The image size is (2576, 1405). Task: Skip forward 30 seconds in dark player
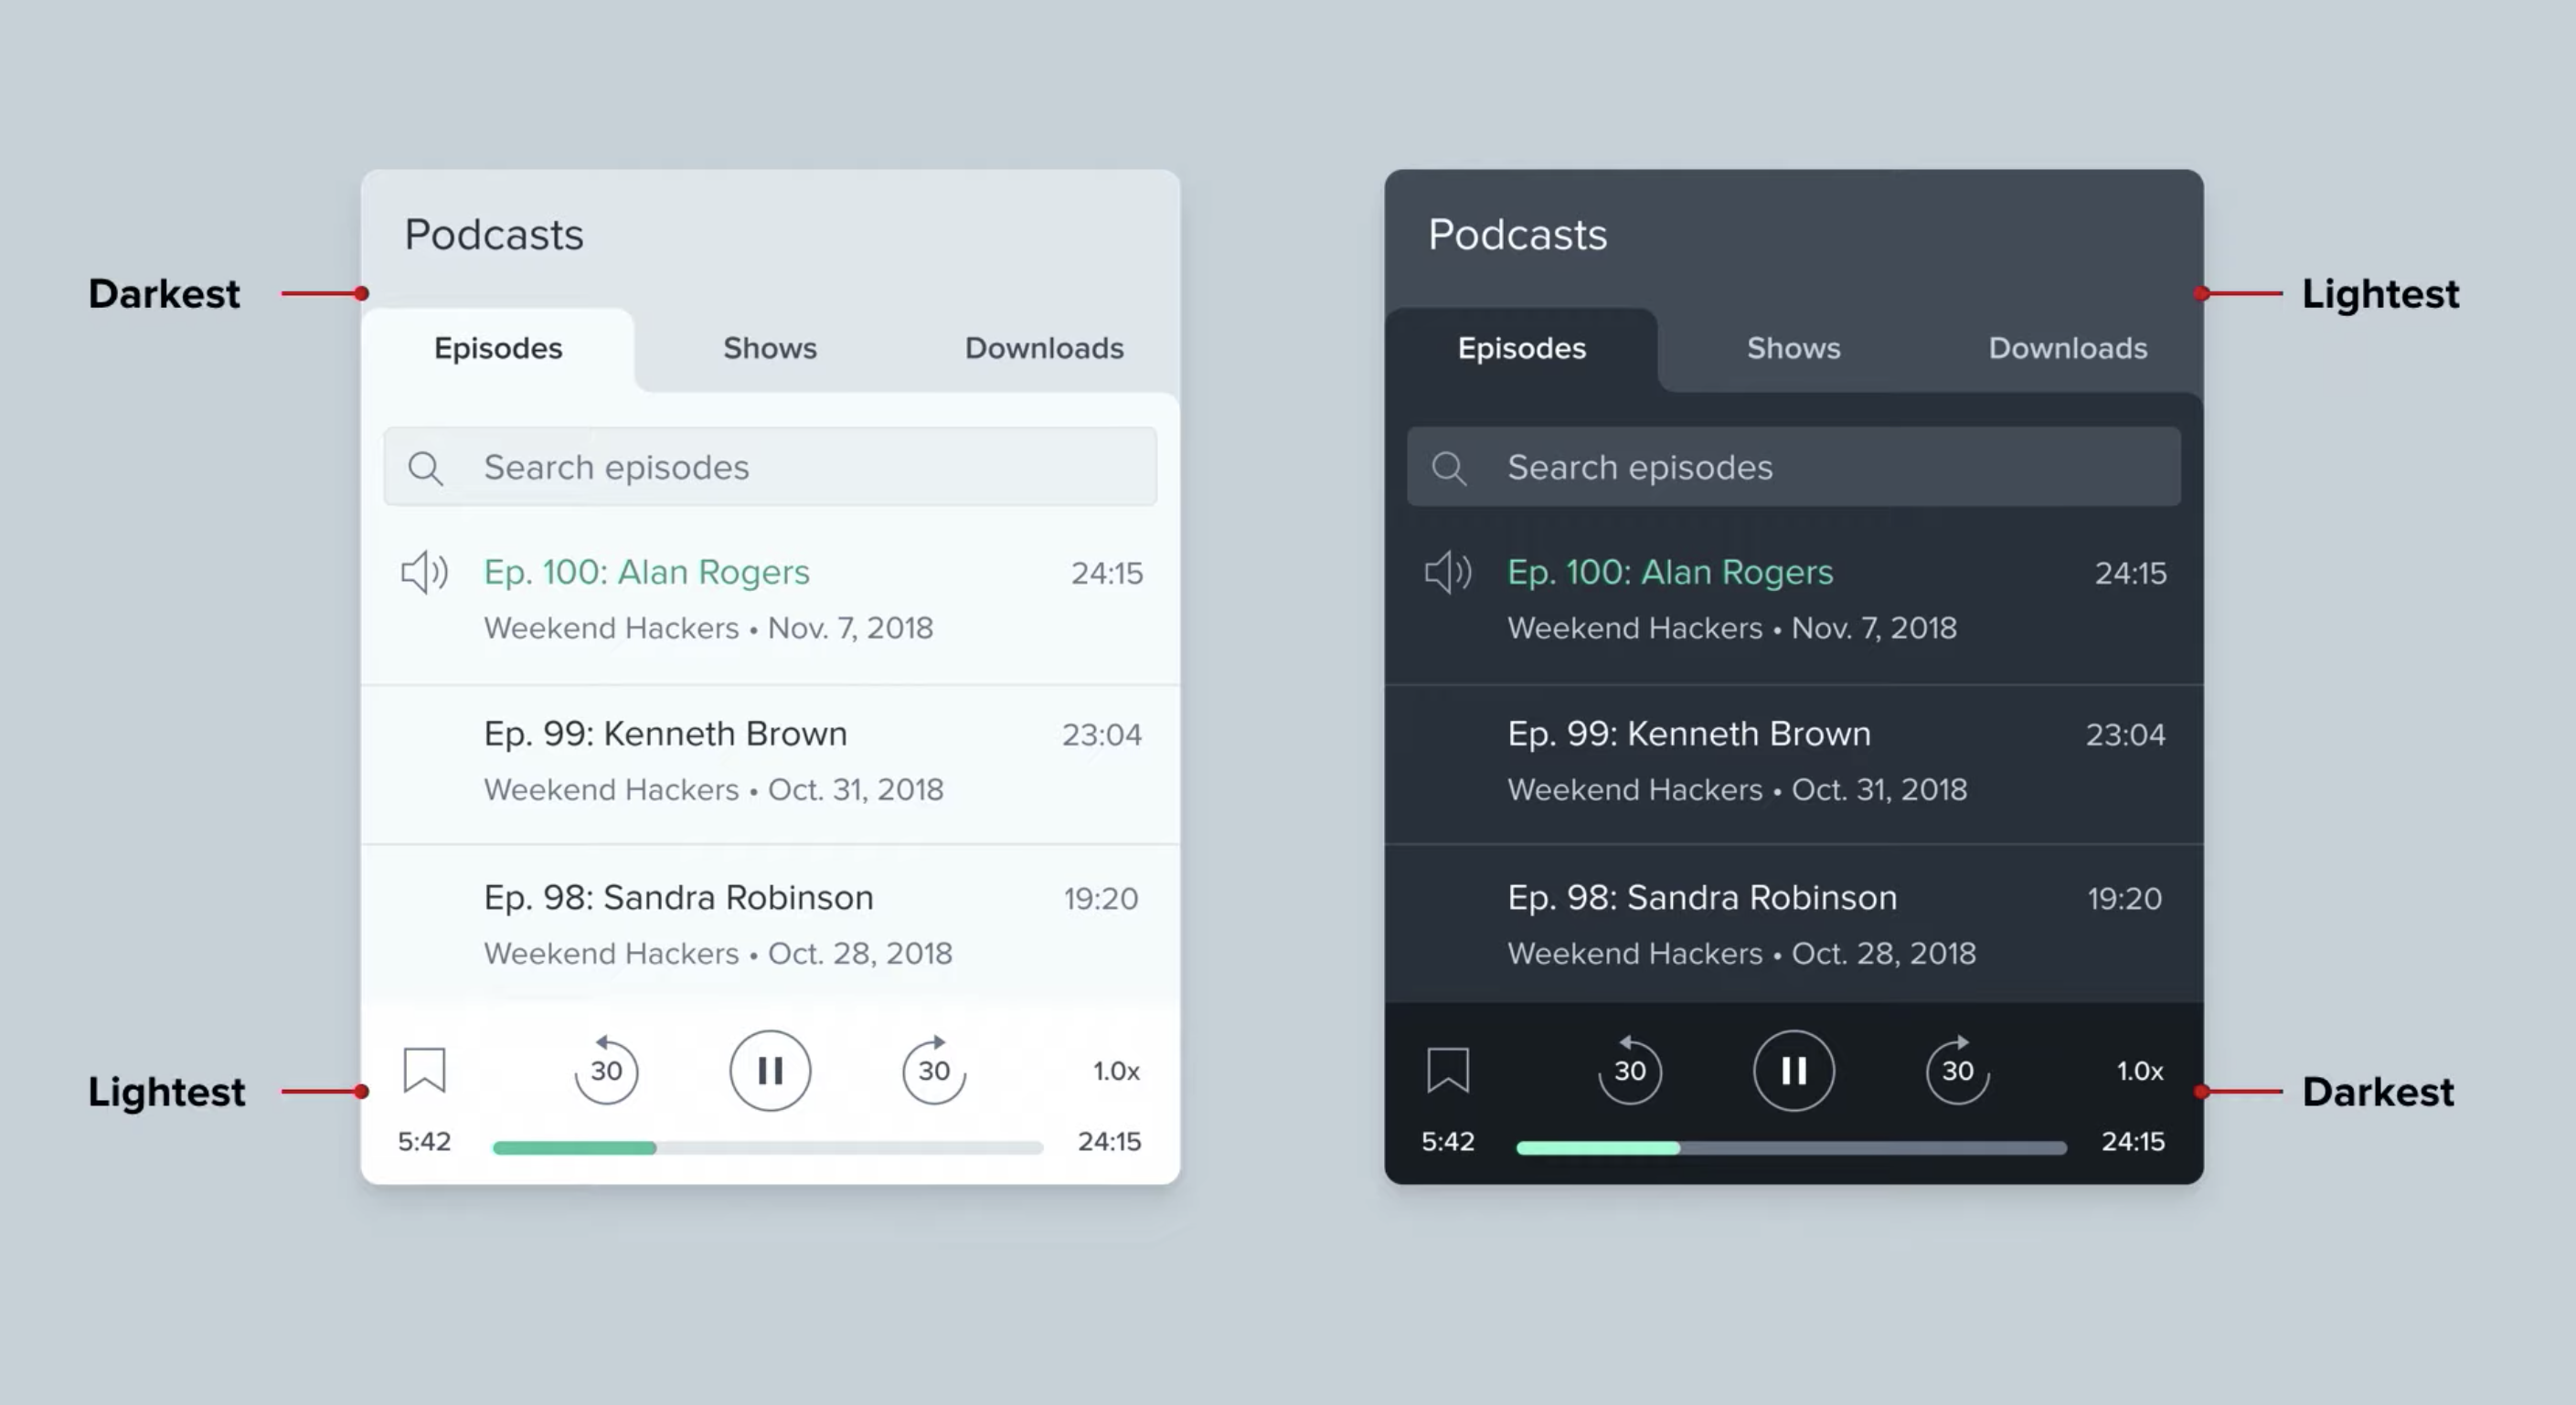(1957, 1071)
